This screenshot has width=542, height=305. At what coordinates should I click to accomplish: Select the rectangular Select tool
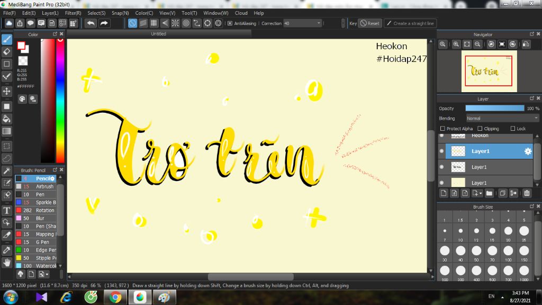click(6, 146)
